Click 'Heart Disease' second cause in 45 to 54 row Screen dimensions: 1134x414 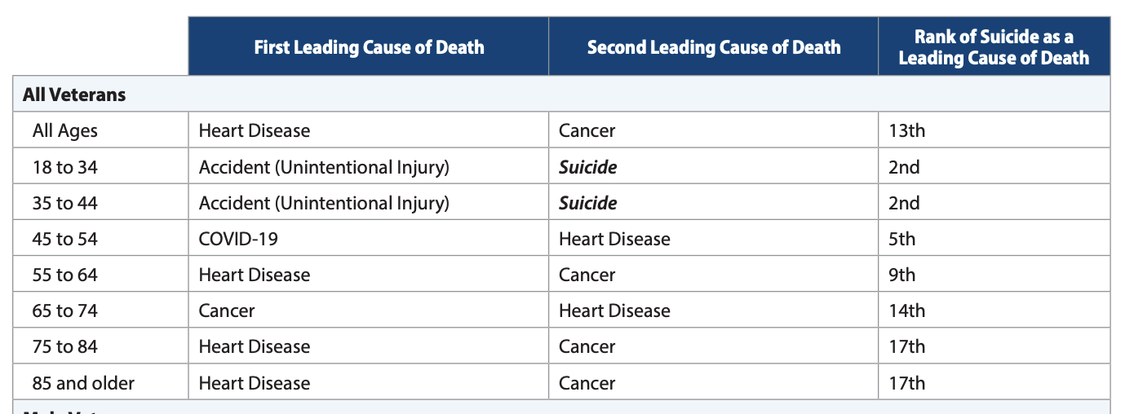614,239
